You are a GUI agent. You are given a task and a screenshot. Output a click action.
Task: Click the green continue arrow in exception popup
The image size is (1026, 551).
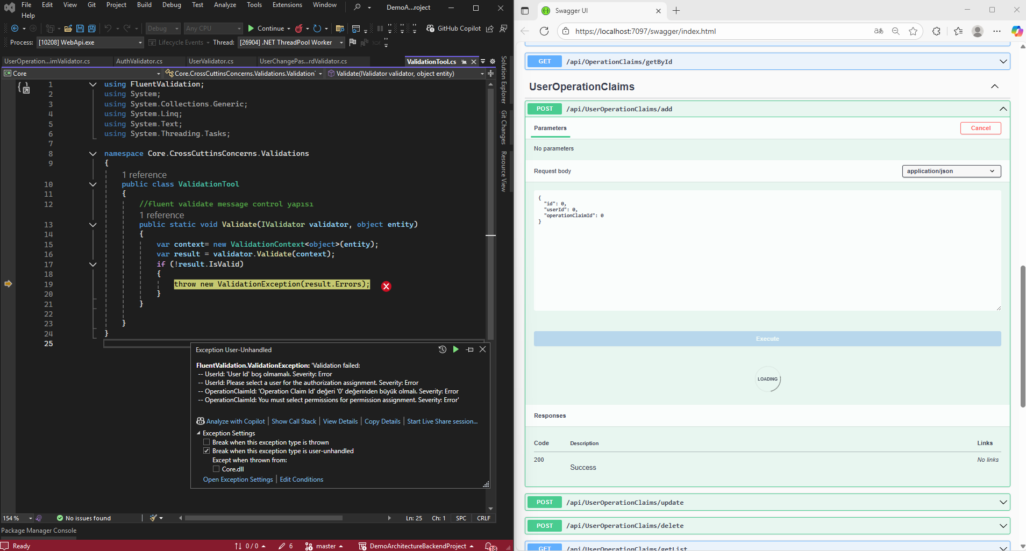click(x=455, y=349)
